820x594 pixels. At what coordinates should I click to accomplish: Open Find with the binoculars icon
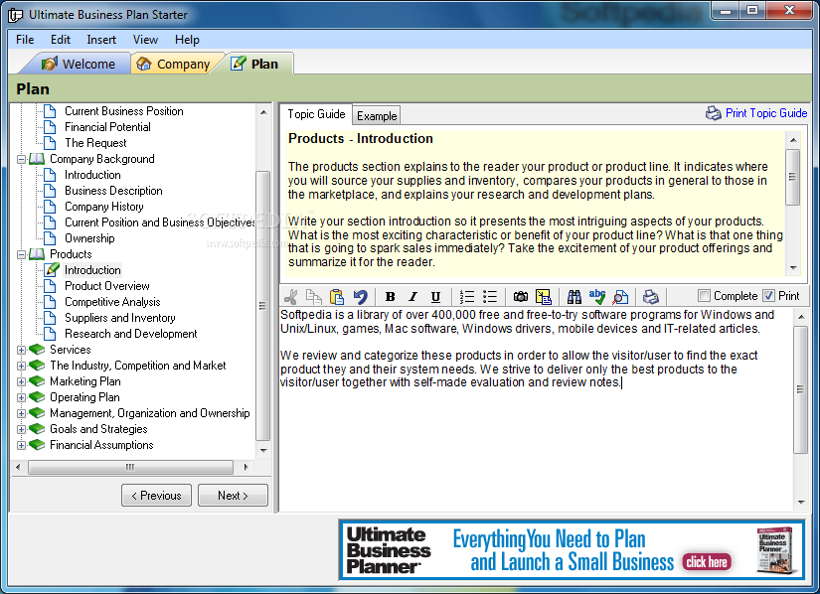pos(574,297)
